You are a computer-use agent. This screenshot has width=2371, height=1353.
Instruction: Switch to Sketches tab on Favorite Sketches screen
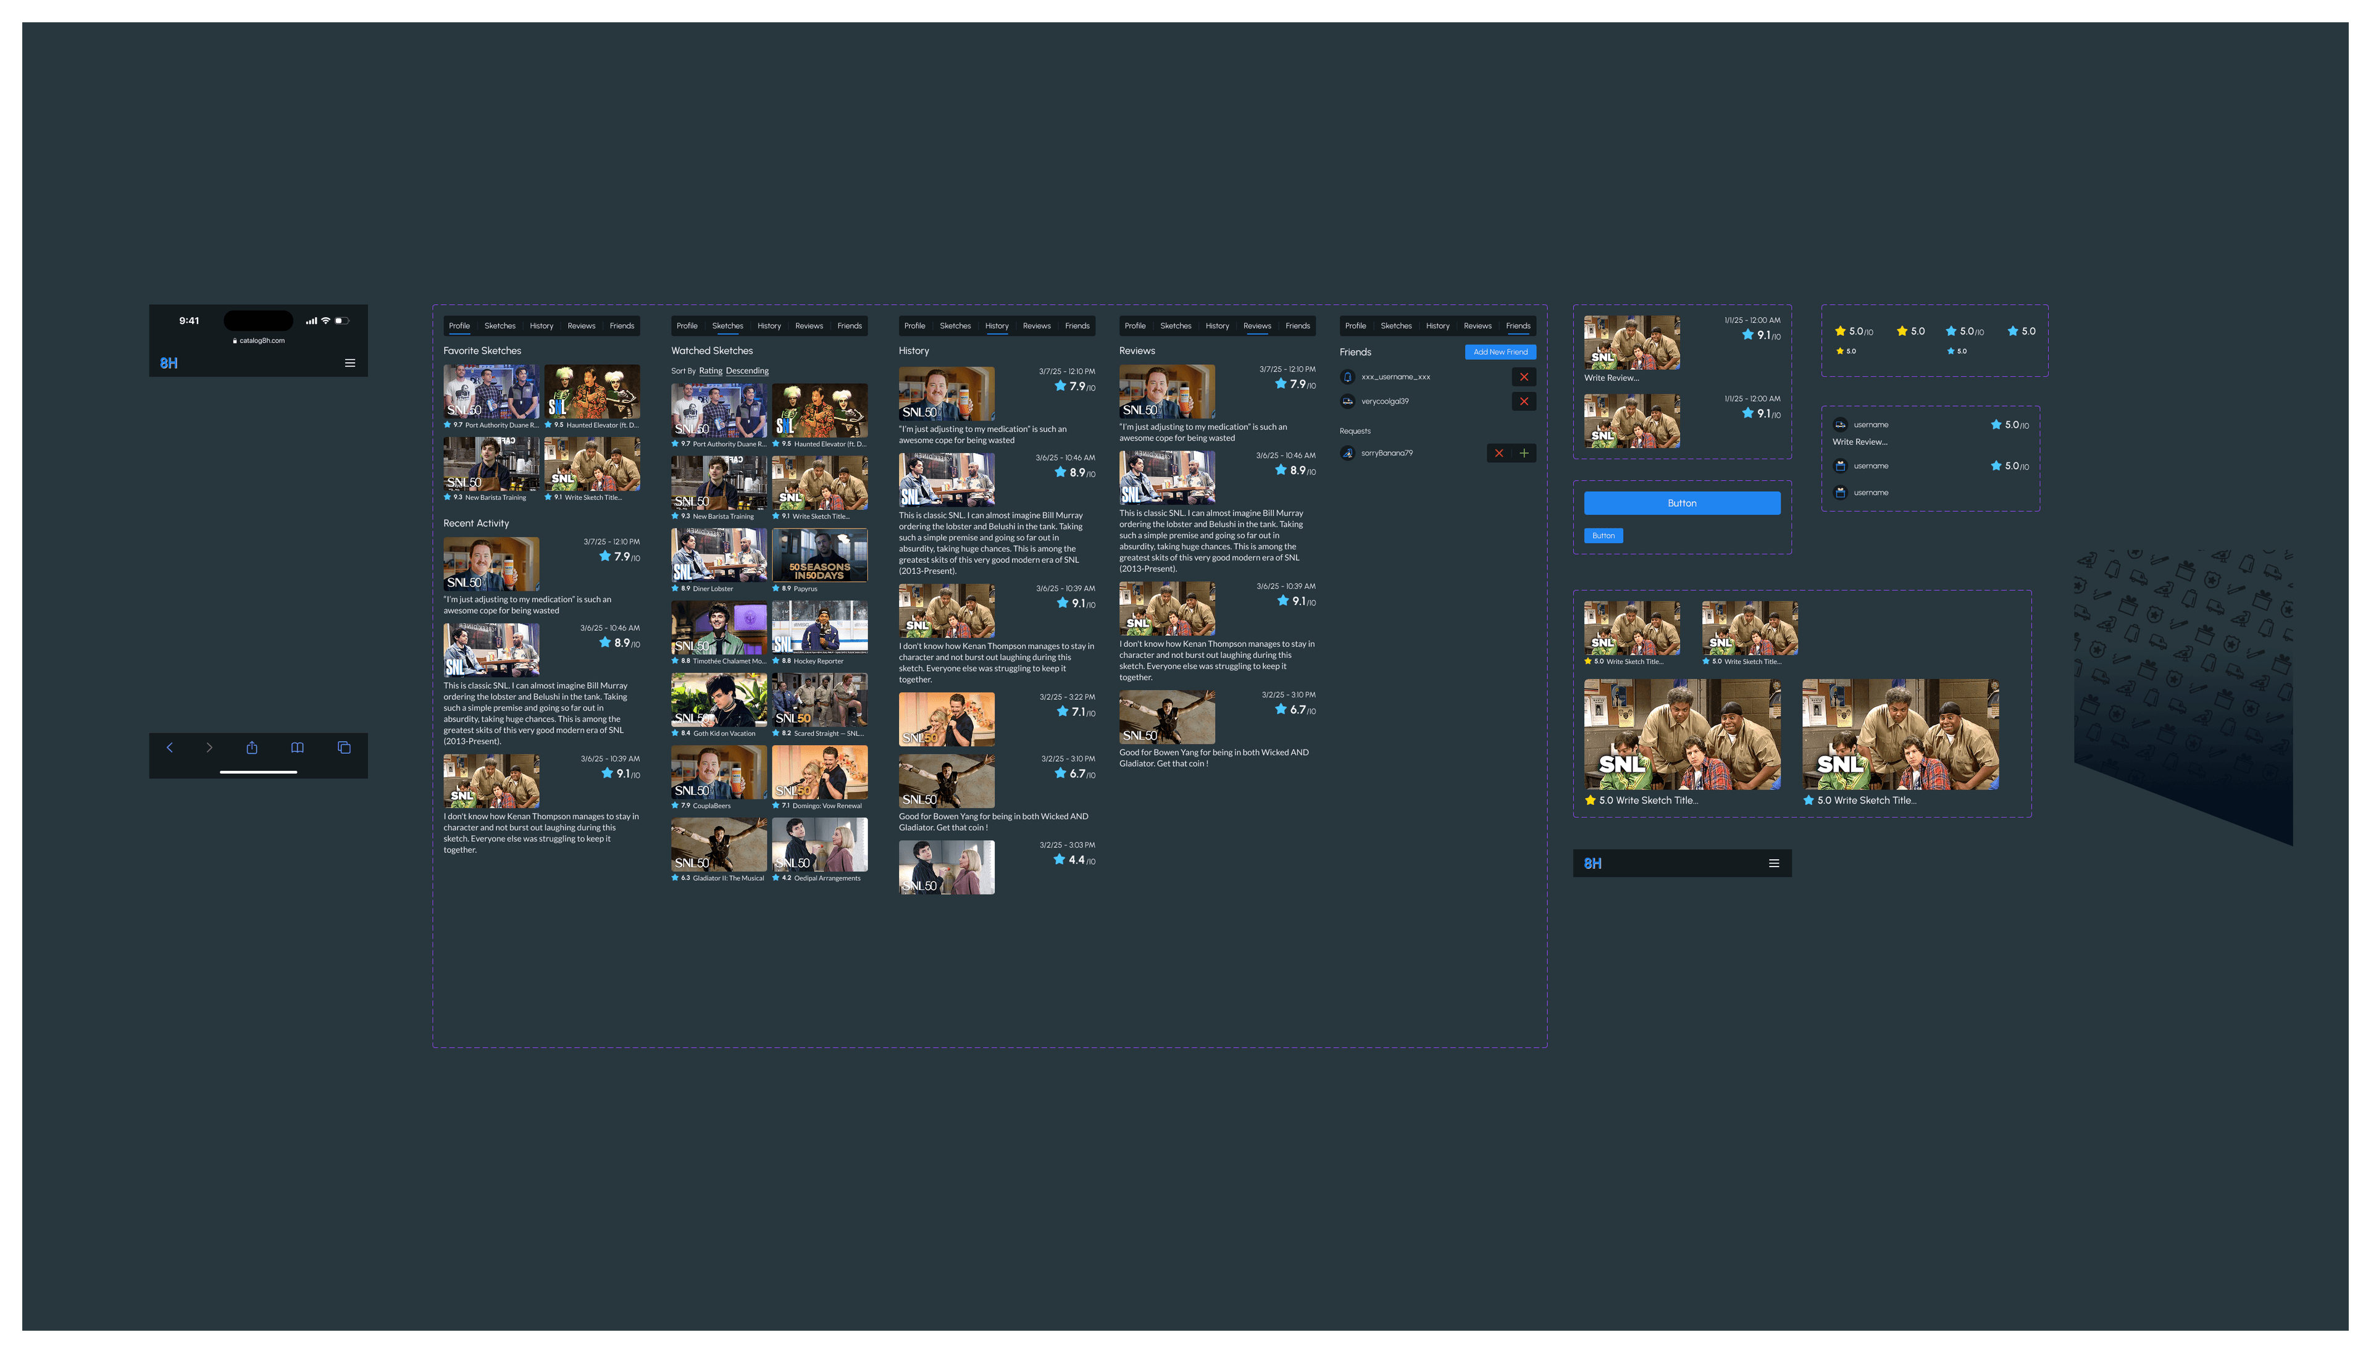[499, 326]
